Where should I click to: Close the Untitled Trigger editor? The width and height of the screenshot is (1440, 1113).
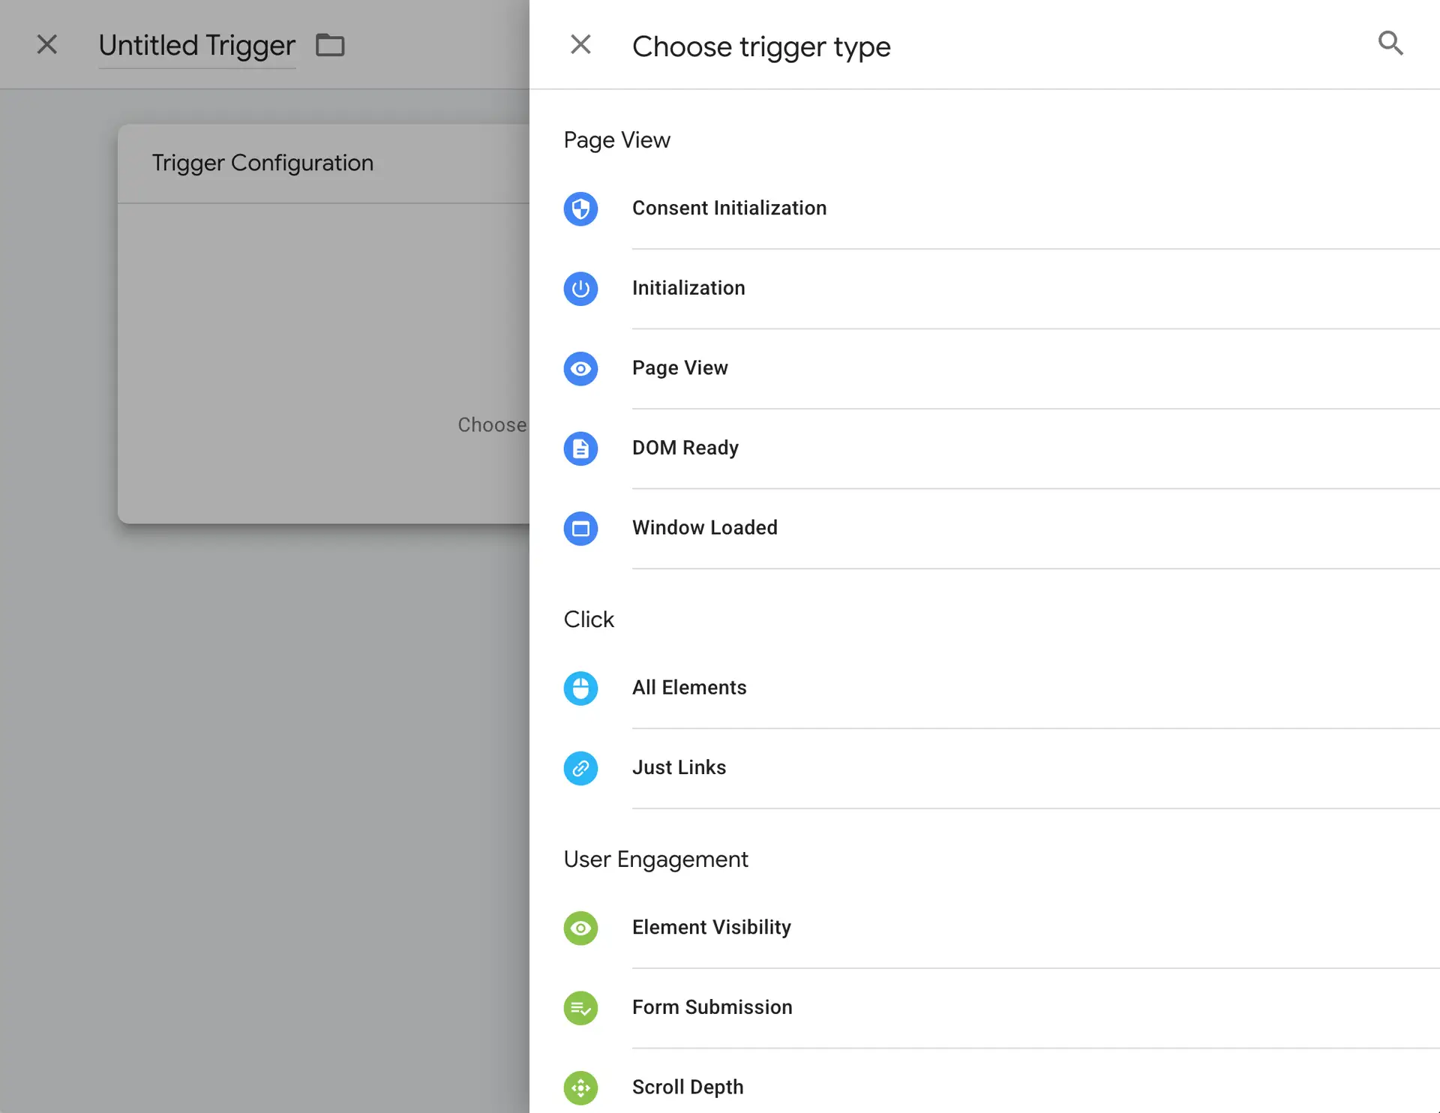point(46,45)
